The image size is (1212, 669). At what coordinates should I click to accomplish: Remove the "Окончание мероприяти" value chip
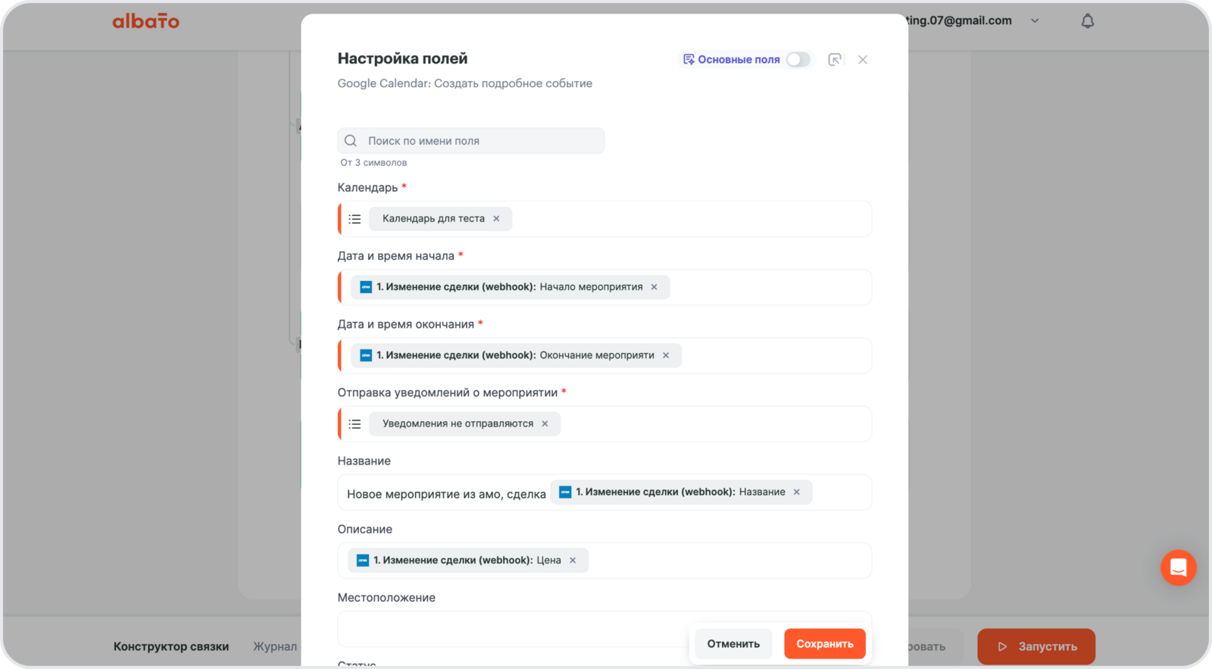666,355
